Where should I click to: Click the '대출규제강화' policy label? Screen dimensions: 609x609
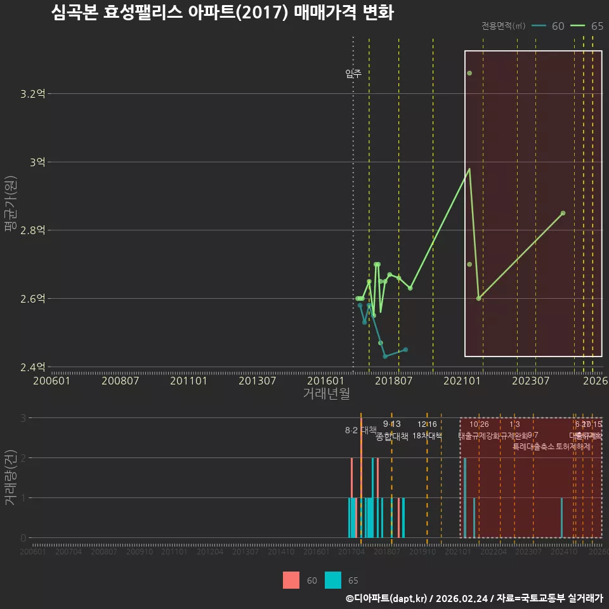pos(480,436)
